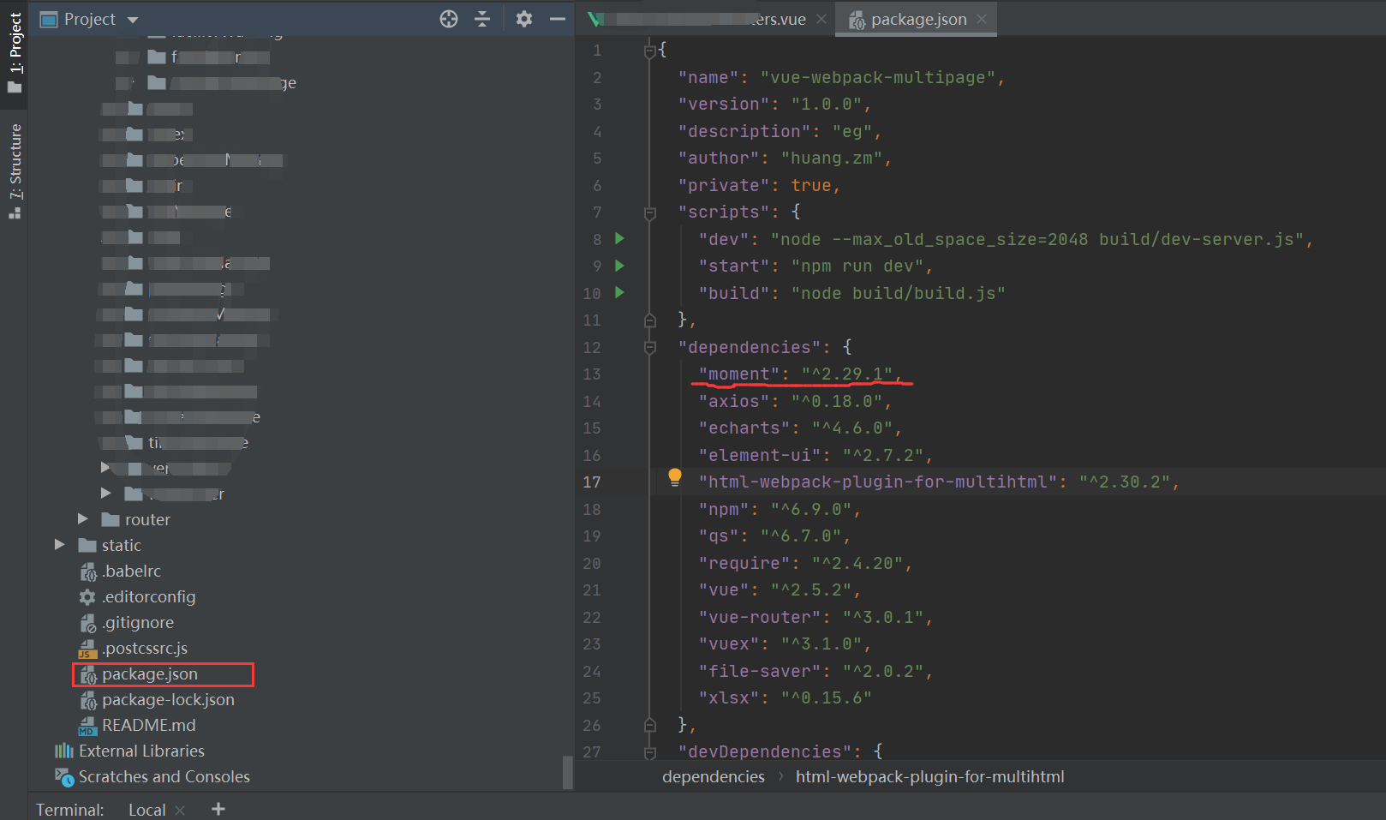Click the .gitignore file icon
Screen dimensions: 1386x820
point(87,623)
